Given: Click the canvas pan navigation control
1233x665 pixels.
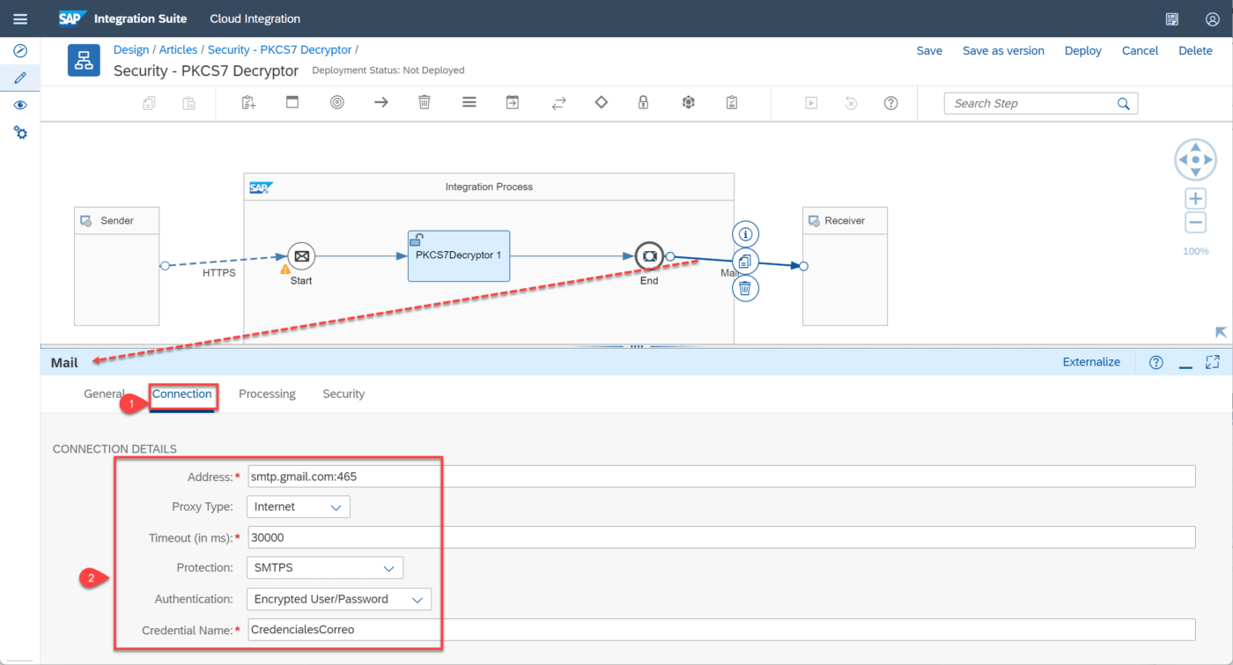Looking at the screenshot, I should (1195, 160).
